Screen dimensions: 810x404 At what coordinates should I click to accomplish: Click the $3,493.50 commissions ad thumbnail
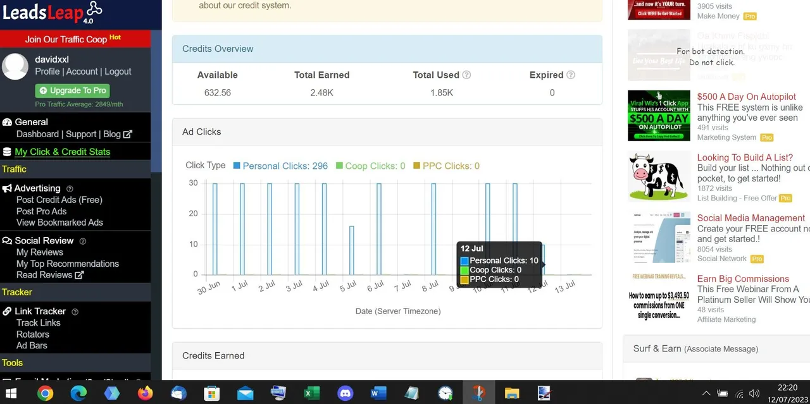[x=659, y=298]
